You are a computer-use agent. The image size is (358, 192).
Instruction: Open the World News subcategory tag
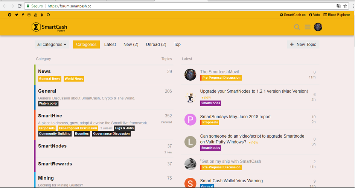(x=74, y=79)
